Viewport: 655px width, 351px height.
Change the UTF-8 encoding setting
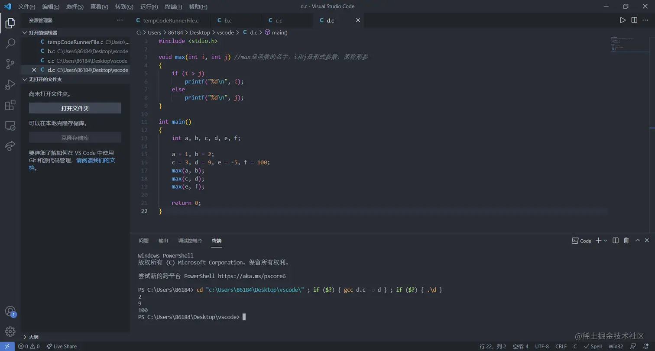(x=542, y=346)
